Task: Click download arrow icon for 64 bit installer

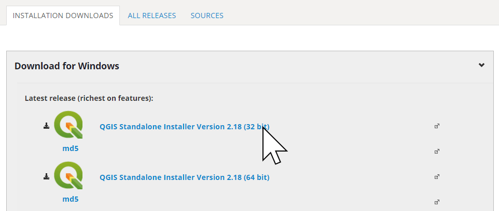Action: coord(46,176)
